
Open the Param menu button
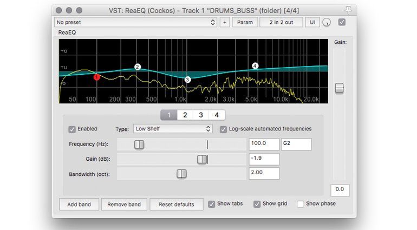pyautogui.click(x=245, y=22)
